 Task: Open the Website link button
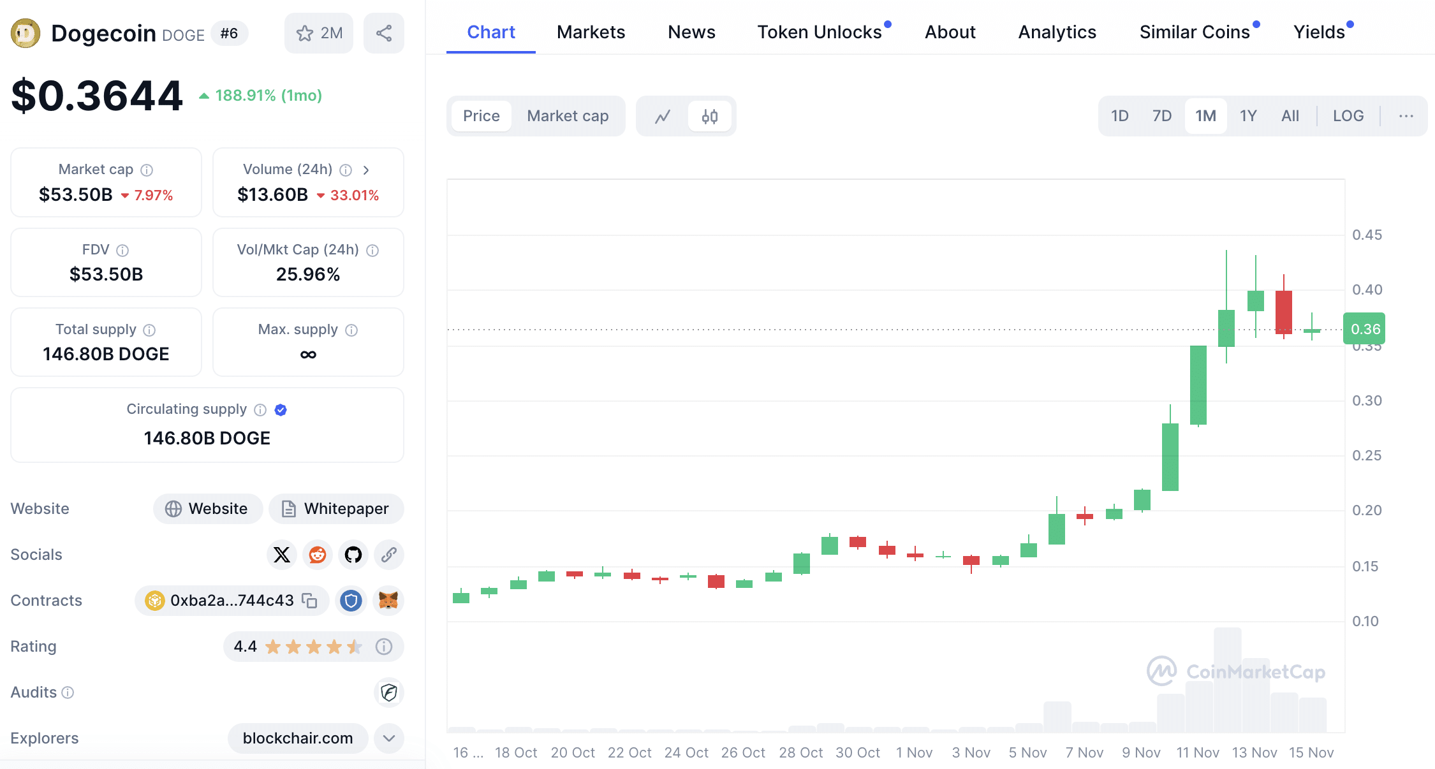pyautogui.click(x=208, y=509)
